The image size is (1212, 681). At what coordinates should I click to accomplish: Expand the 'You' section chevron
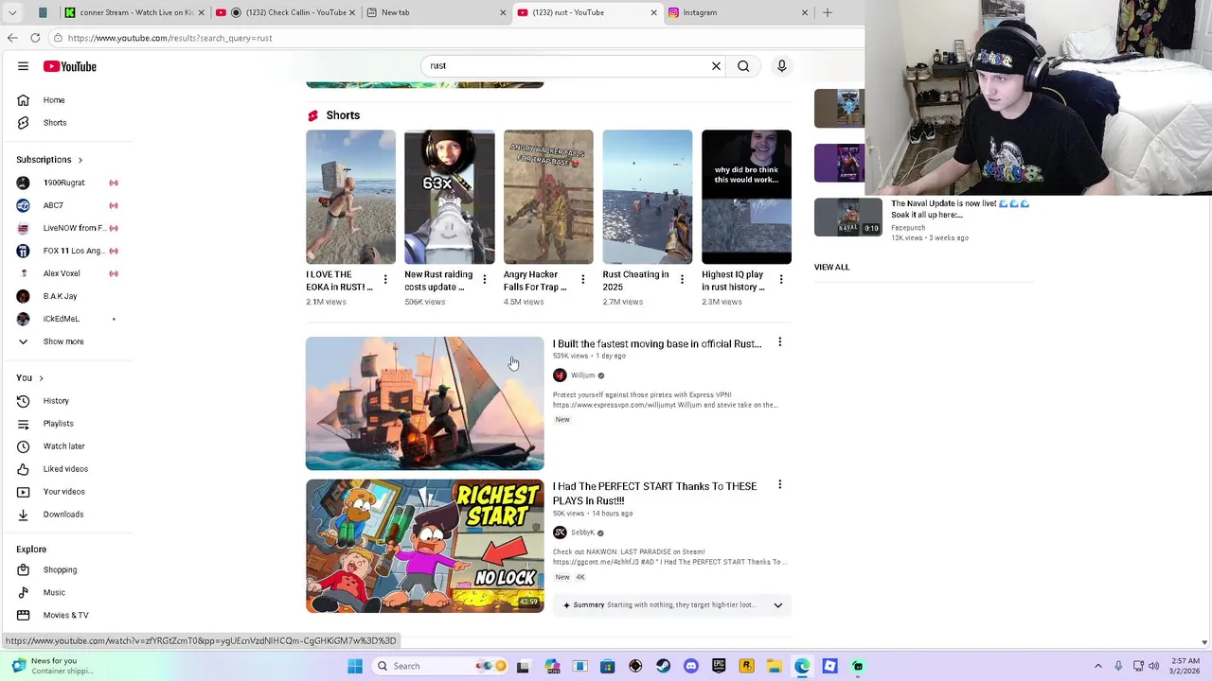[x=41, y=378]
